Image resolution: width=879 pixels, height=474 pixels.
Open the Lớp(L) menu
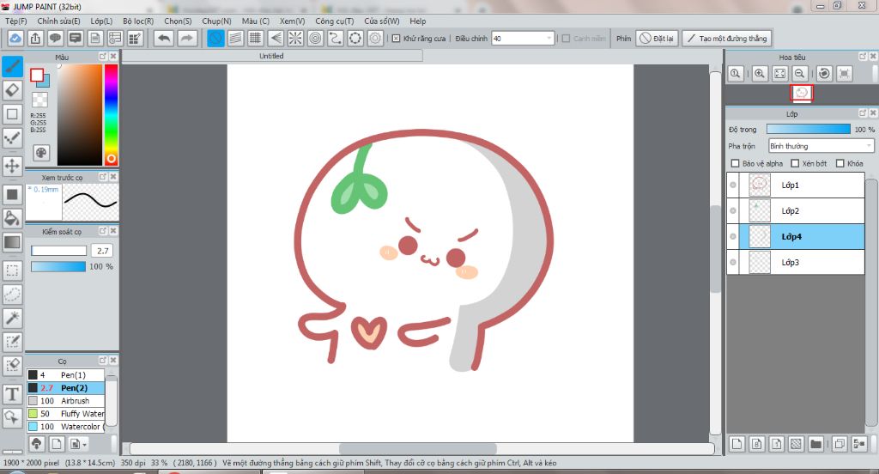pos(101,21)
